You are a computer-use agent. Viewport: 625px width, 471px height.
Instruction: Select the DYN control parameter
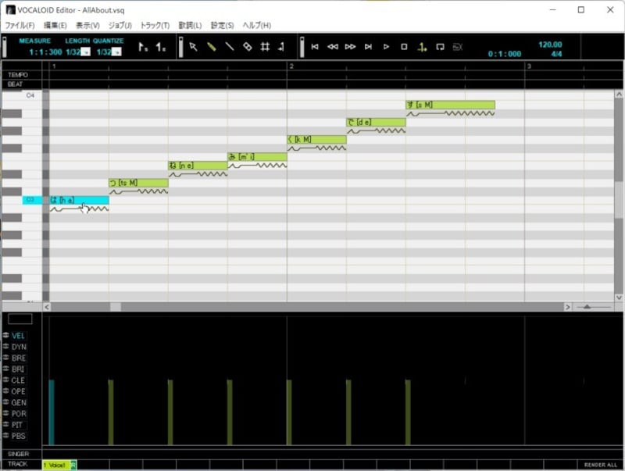19,347
